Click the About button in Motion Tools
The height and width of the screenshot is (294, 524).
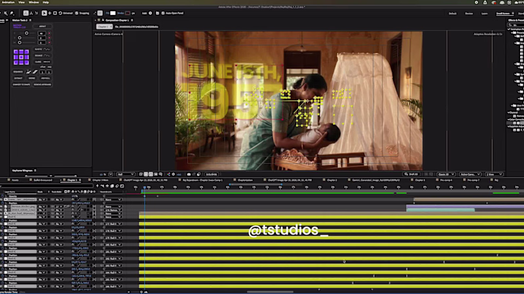point(43,26)
